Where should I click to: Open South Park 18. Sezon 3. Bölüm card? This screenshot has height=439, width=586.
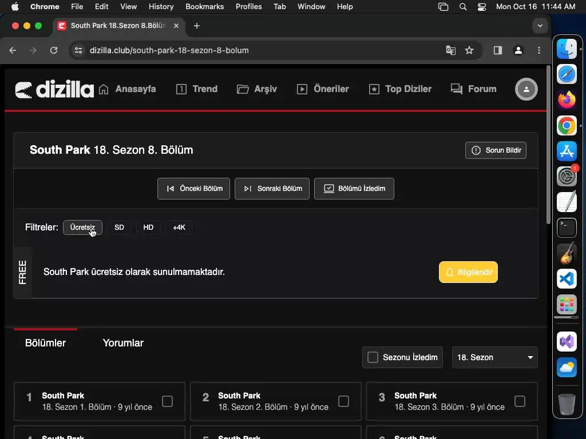click(452, 401)
